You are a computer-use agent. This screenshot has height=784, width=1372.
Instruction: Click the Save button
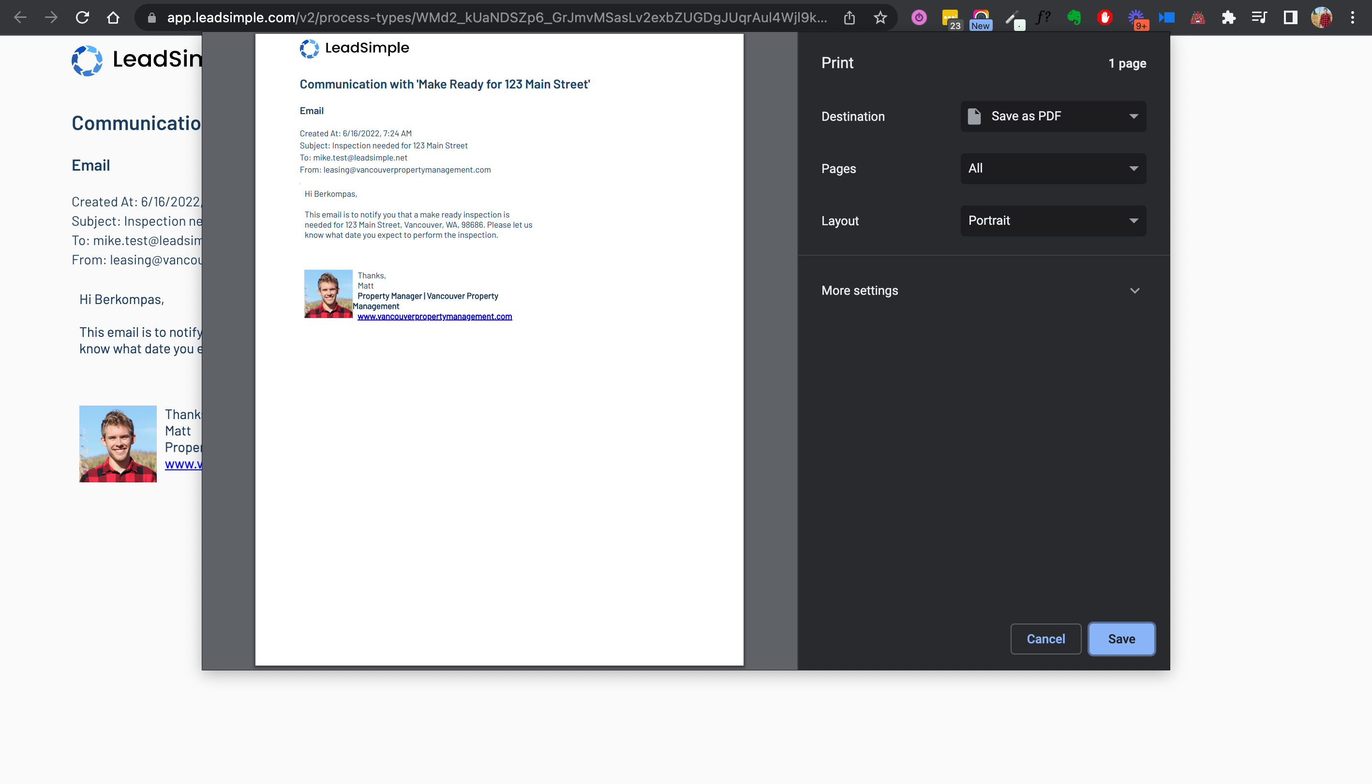pos(1121,639)
